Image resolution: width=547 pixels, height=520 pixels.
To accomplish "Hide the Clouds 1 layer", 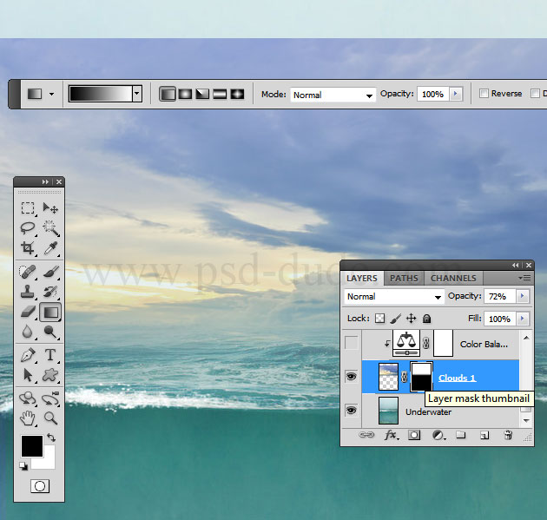I will tap(352, 378).
